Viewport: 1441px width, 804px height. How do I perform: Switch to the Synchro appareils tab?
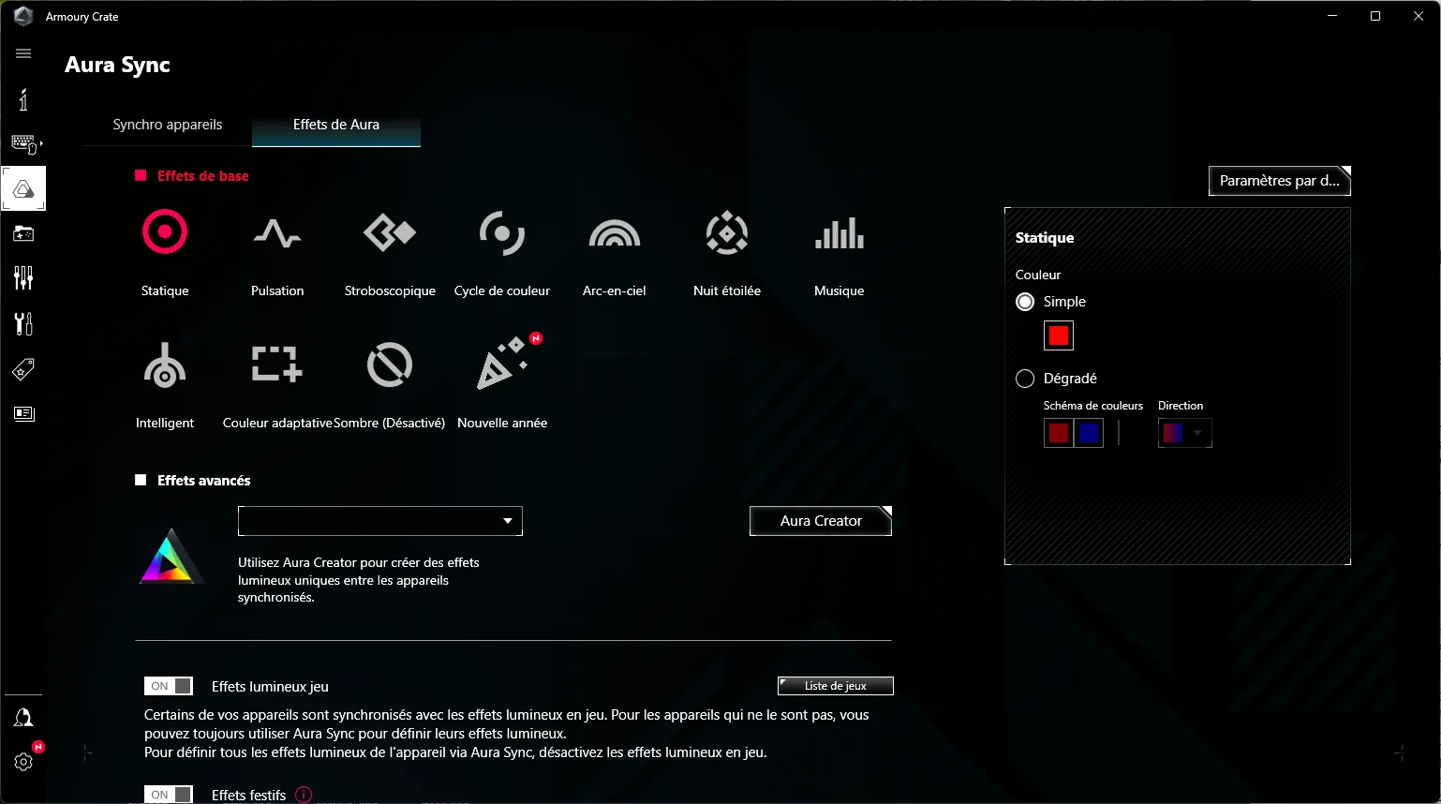[168, 125]
